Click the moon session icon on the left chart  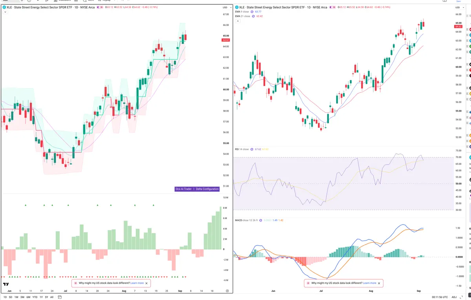tap(99, 7)
